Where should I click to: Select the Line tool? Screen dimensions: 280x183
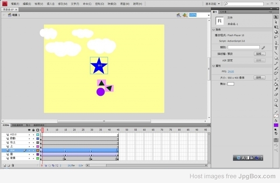(276, 53)
